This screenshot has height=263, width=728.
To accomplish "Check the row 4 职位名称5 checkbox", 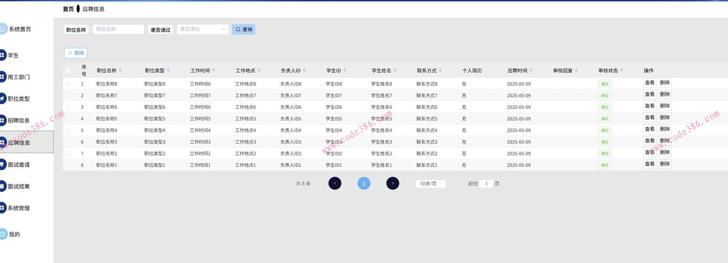I will [68, 119].
